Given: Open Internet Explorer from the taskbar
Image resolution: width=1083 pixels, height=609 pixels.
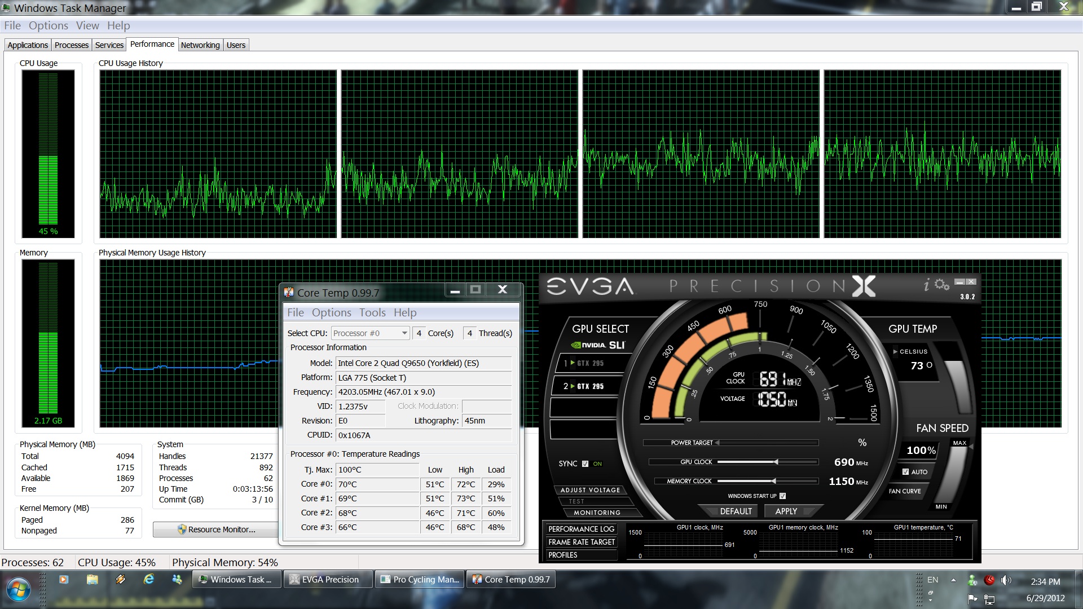Looking at the screenshot, I should coord(149,579).
